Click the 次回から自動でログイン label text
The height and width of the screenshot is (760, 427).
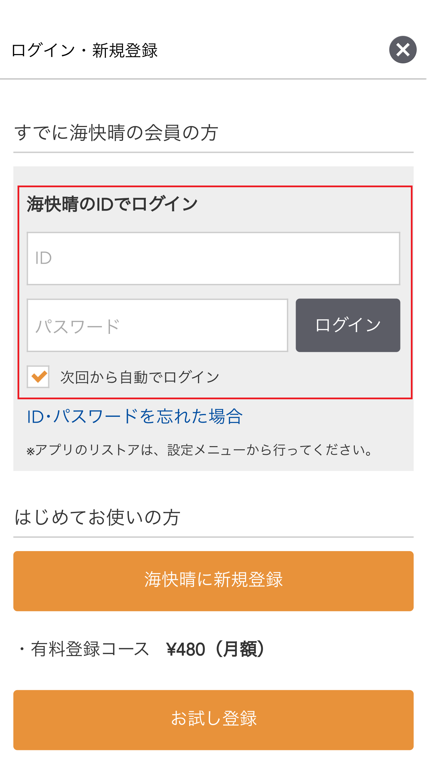coord(140,377)
